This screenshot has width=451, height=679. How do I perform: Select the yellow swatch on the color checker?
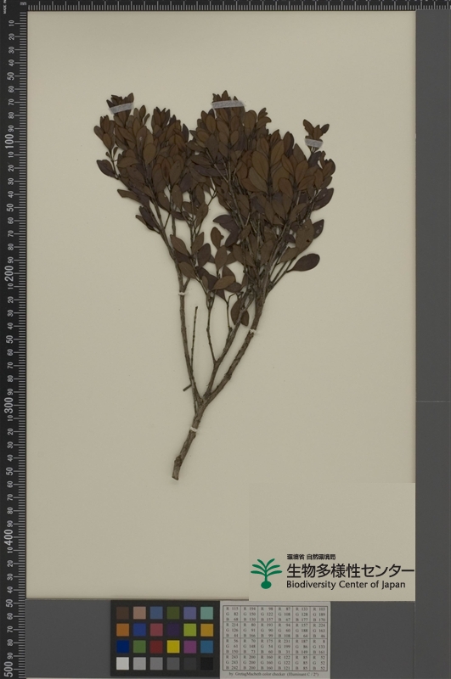click(x=173, y=647)
